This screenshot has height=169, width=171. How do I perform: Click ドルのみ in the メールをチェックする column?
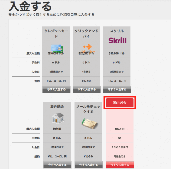coord(88,157)
